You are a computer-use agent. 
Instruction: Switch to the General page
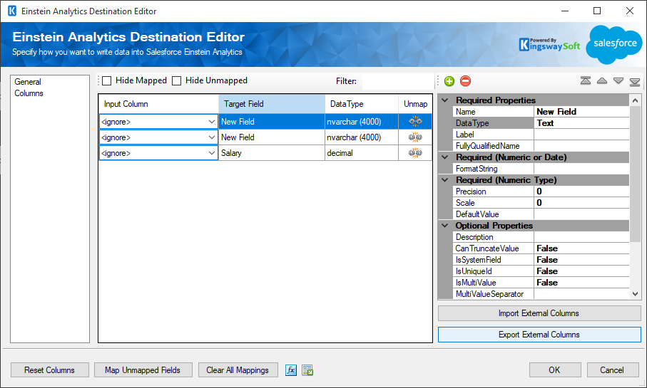[28, 82]
